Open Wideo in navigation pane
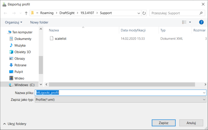Image resolution: width=208 pixels, height=130 pixels. tap(19, 78)
